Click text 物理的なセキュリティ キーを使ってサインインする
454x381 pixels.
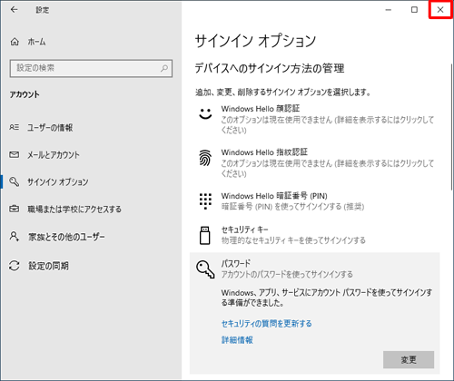pyautogui.click(x=293, y=240)
